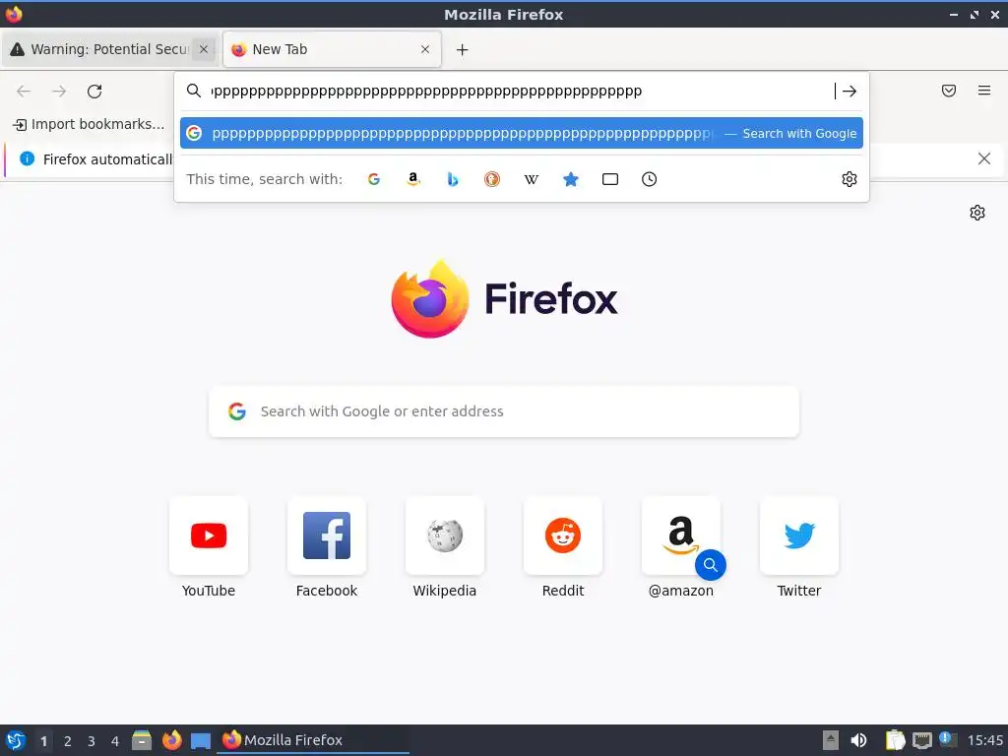Open the Firefox hamburger menu
Image resolution: width=1008 pixels, height=756 pixels.
click(x=984, y=91)
